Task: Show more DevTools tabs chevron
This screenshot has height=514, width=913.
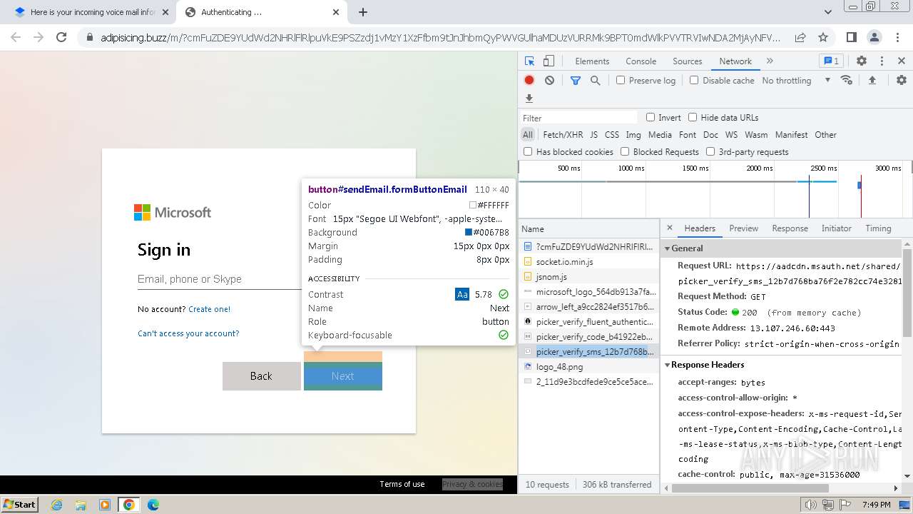Action: pyautogui.click(x=770, y=61)
